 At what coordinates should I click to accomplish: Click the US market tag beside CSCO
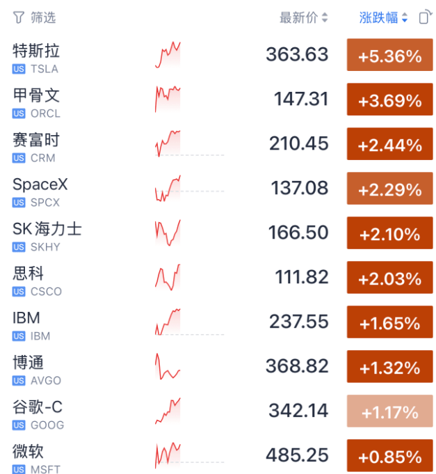tap(19, 292)
